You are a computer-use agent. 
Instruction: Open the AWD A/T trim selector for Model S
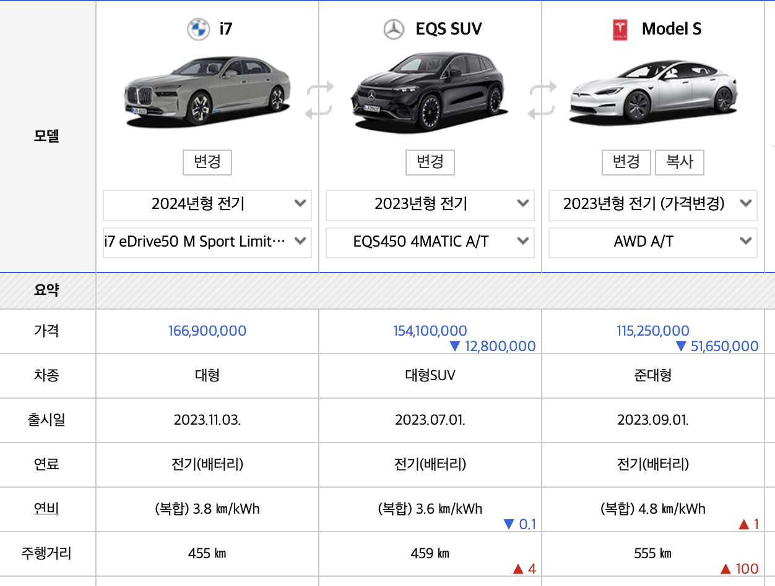pyautogui.click(x=652, y=242)
